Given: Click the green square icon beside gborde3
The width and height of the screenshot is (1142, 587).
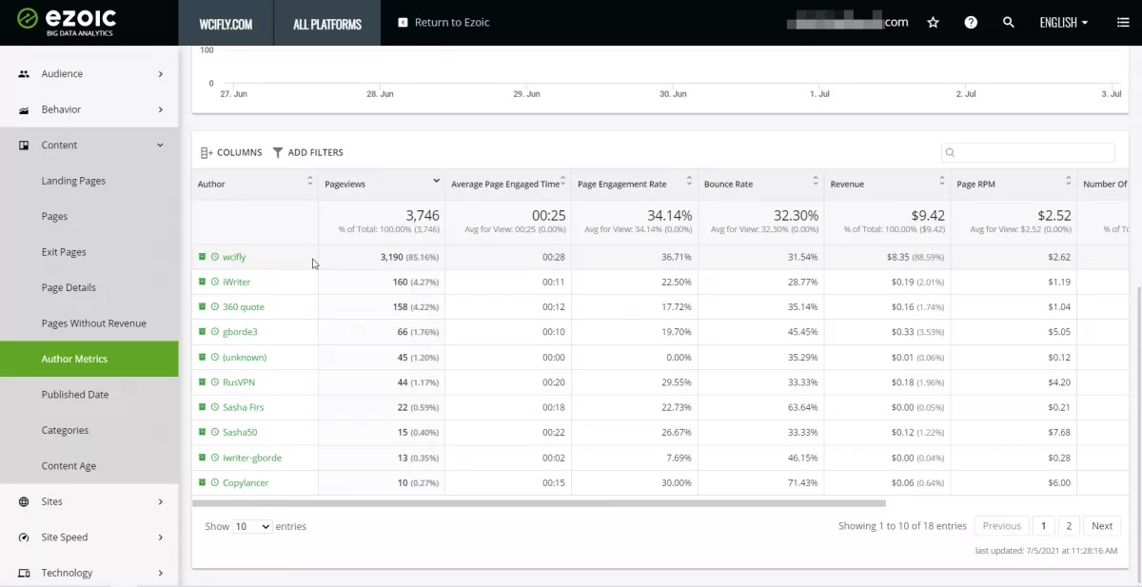Looking at the screenshot, I should [x=202, y=332].
